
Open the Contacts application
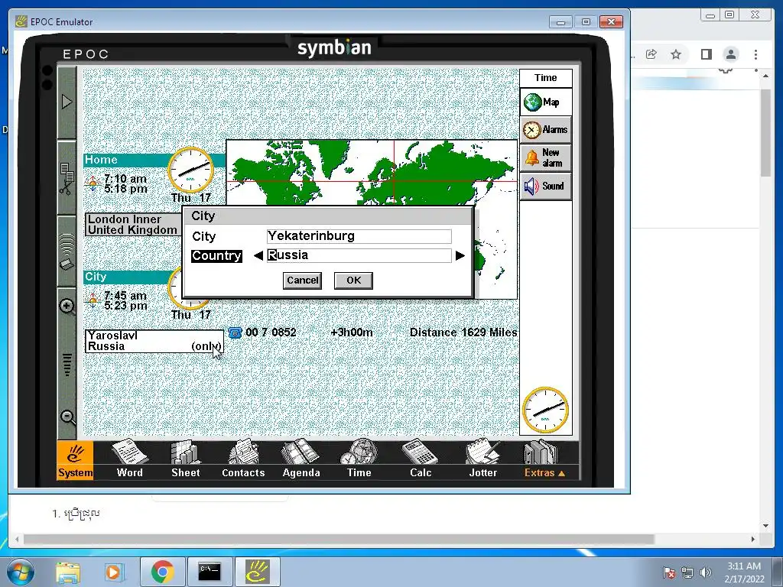coord(243,460)
